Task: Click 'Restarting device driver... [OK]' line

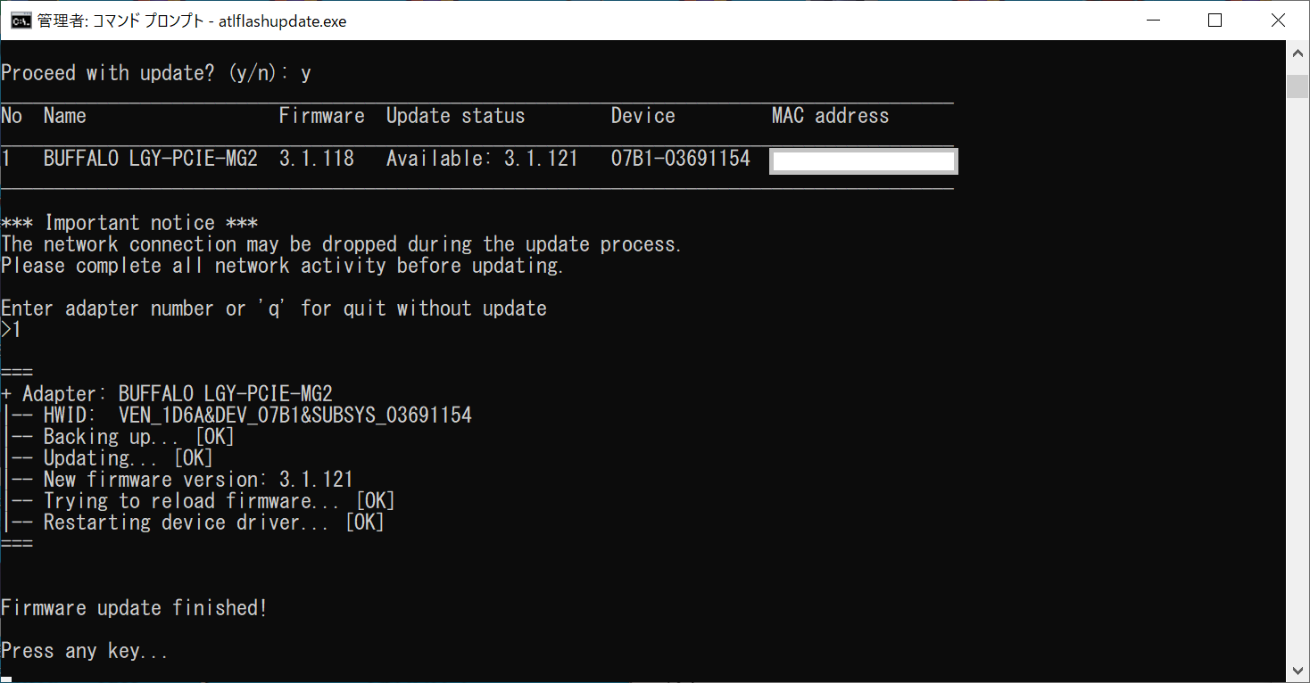Action: (193, 523)
